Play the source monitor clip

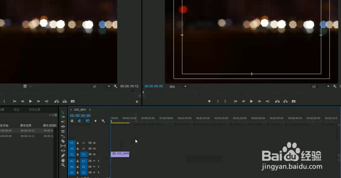pos(30,101)
